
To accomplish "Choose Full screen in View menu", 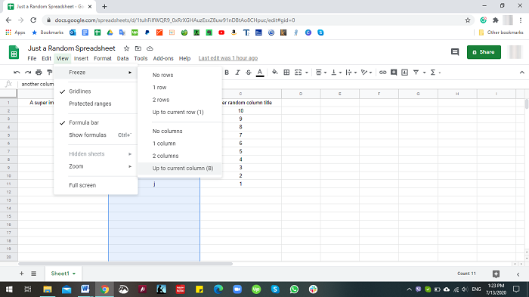I will tap(96, 185).
